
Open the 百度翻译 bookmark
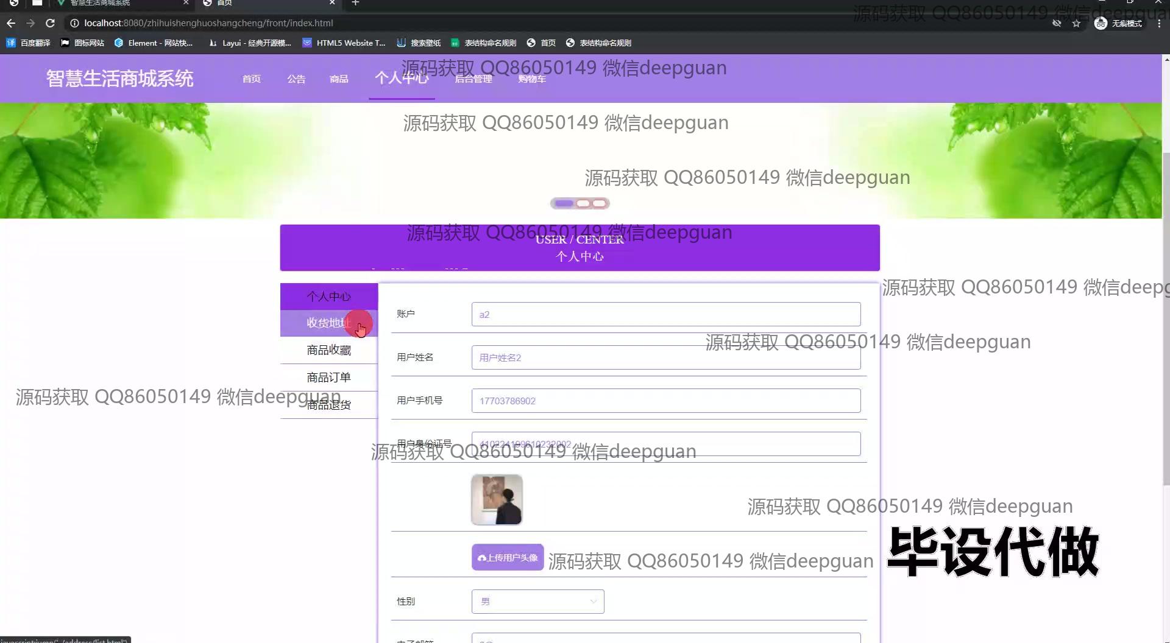[29, 43]
